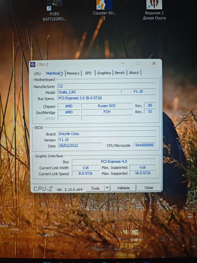Click the Close button at bottom
This screenshot has width=197, height=263.
[x=149, y=188]
